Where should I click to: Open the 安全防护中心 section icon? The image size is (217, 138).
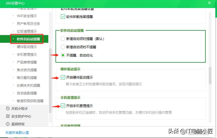pyautogui.click(x=8, y=116)
